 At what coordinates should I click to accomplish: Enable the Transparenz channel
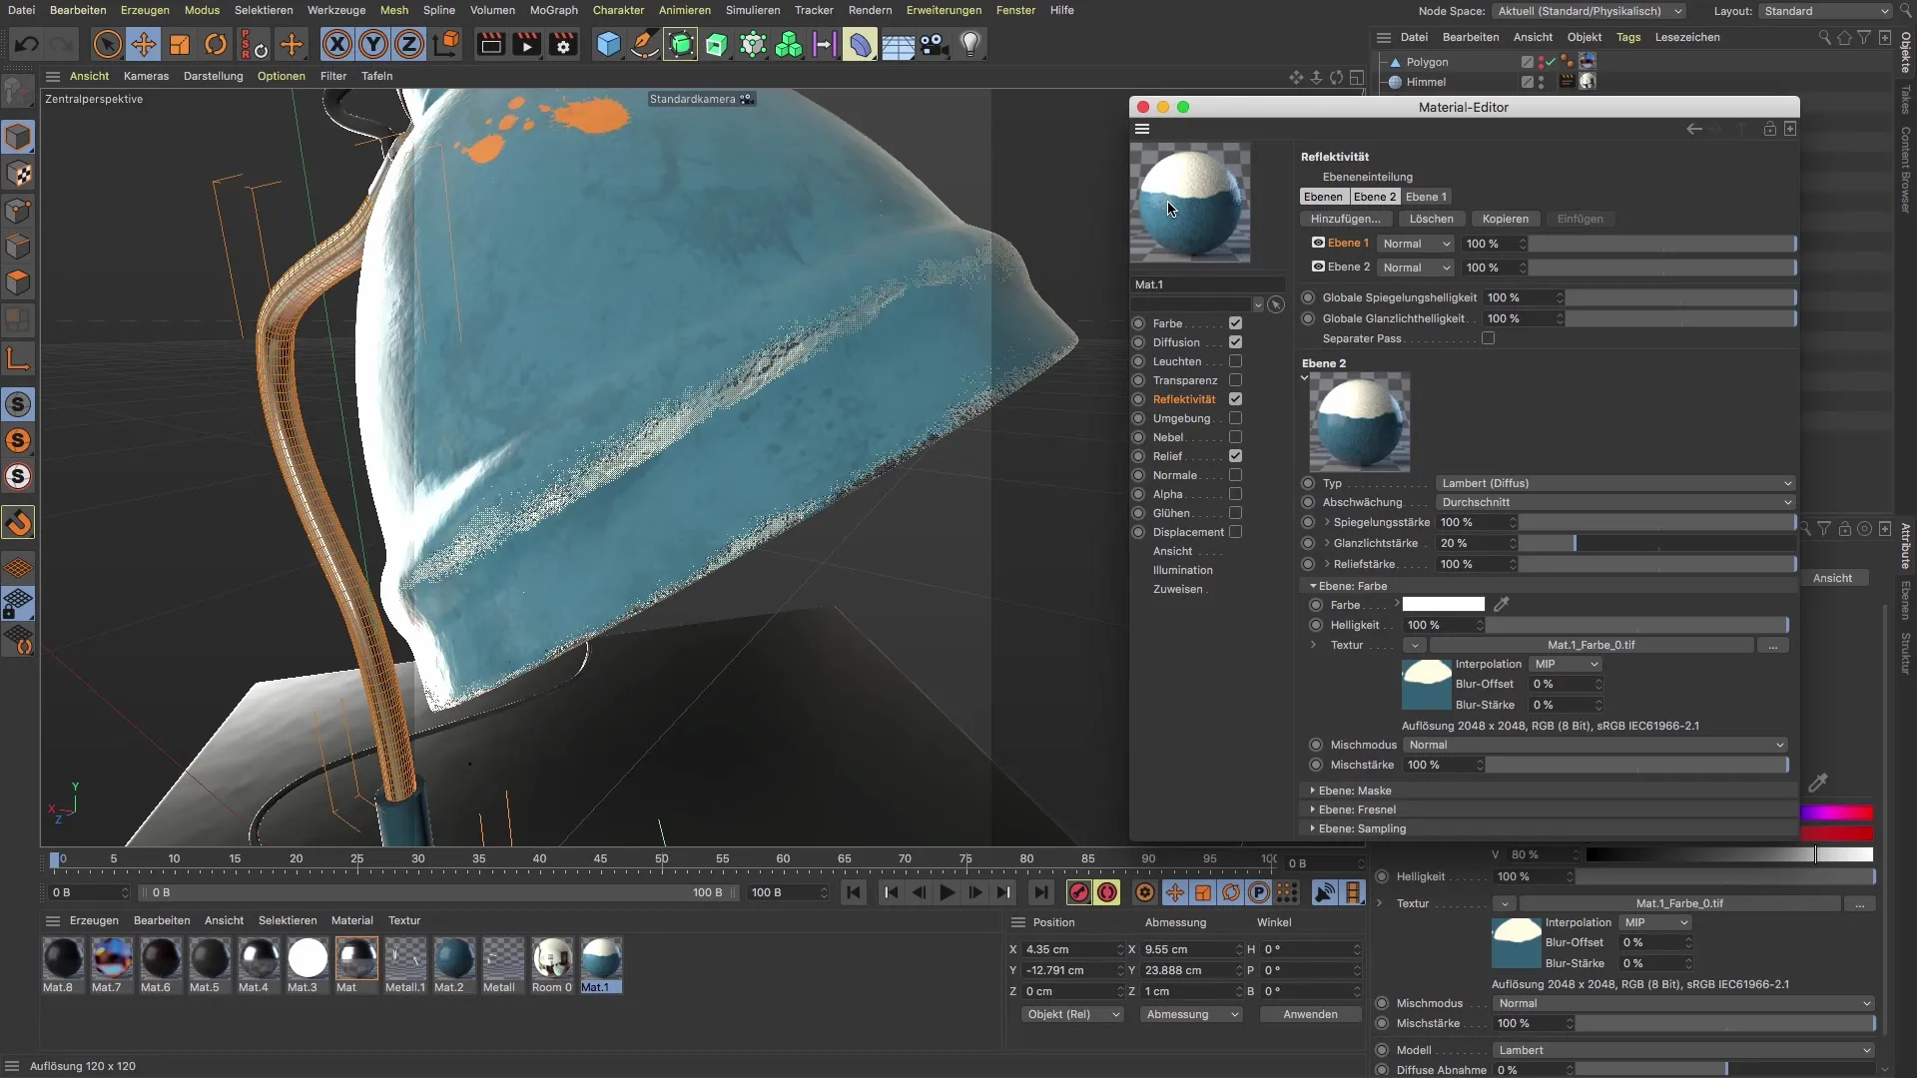pos(1235,380)
